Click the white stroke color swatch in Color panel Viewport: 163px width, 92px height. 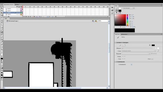120,8
